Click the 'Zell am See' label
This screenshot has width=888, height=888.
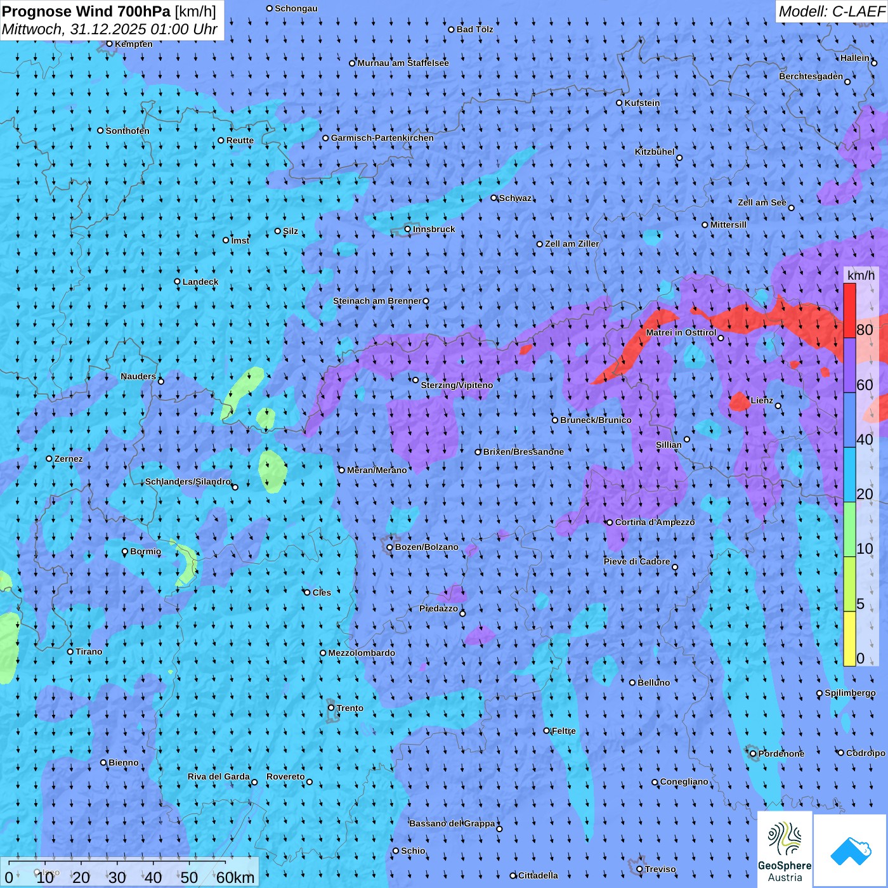[x=762, y=202]
